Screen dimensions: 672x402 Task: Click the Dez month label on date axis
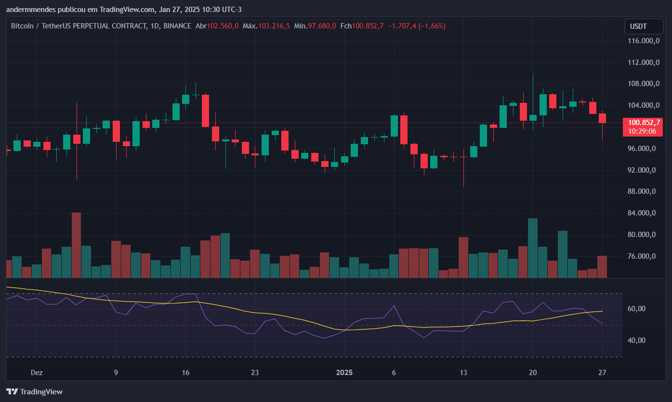[x=36, y=373]
